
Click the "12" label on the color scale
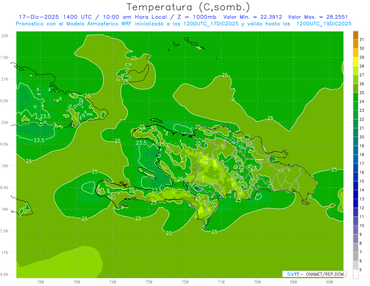[x=362, y=208]
